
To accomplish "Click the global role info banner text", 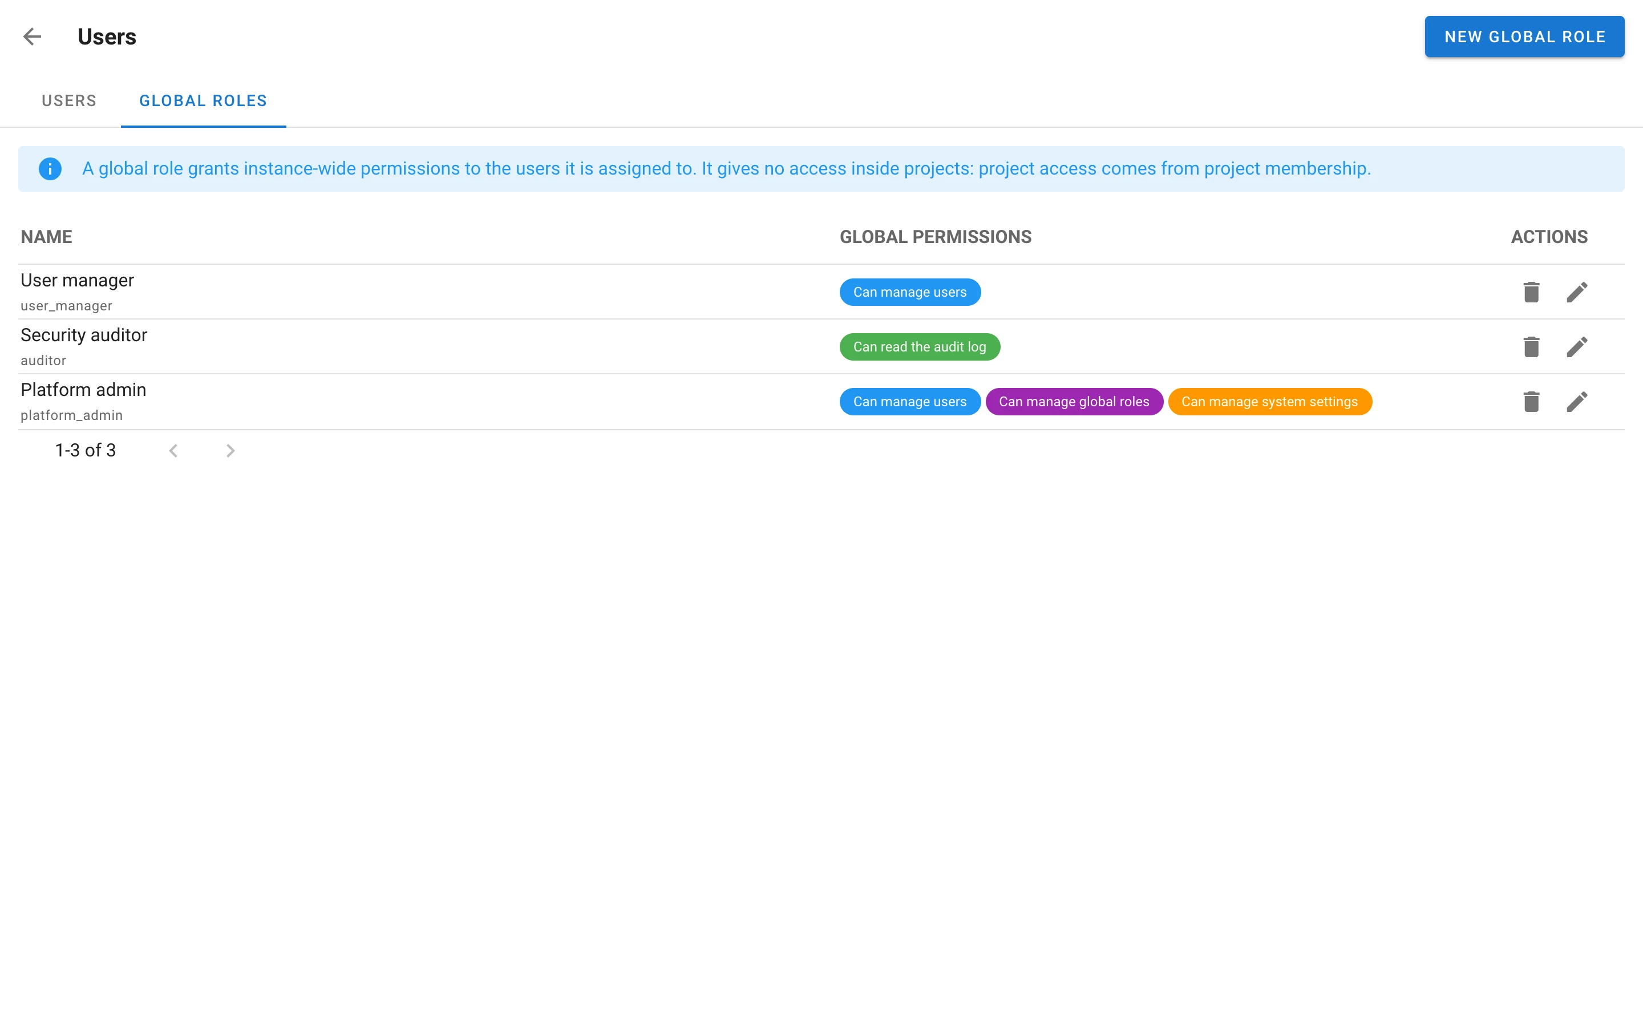I will 726,168.
